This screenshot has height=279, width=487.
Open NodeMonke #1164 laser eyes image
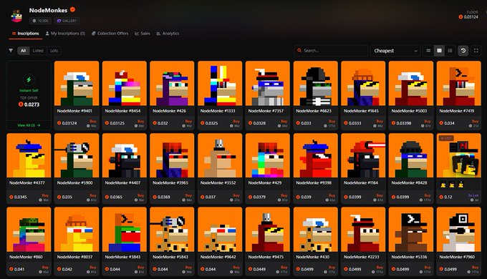[x=363, y=155]
